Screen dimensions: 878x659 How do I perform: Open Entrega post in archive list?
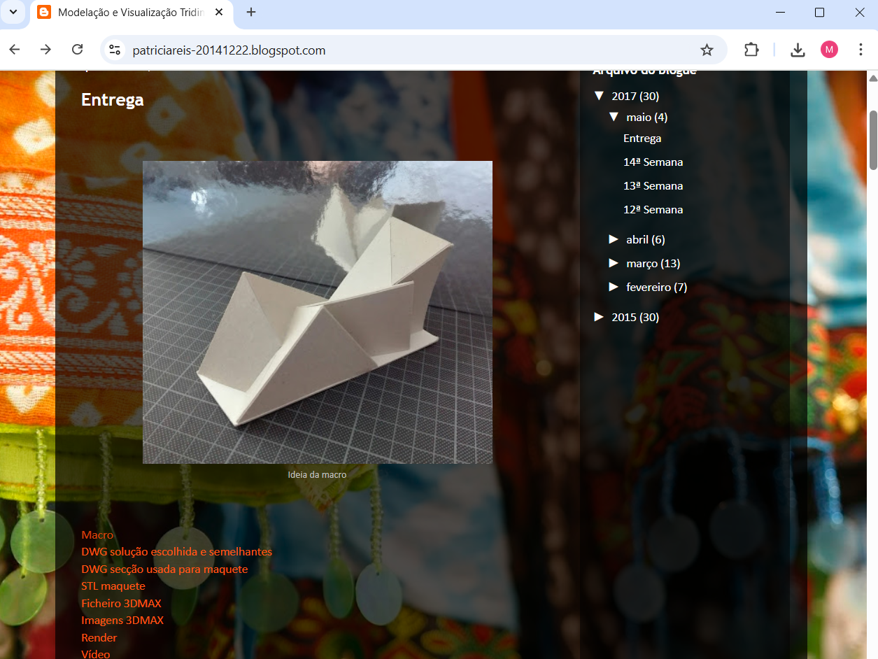coord(642,139)
